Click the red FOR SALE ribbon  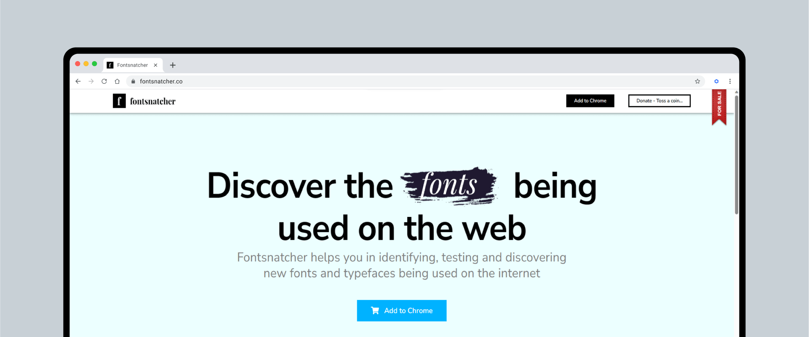tap(719, 107)
